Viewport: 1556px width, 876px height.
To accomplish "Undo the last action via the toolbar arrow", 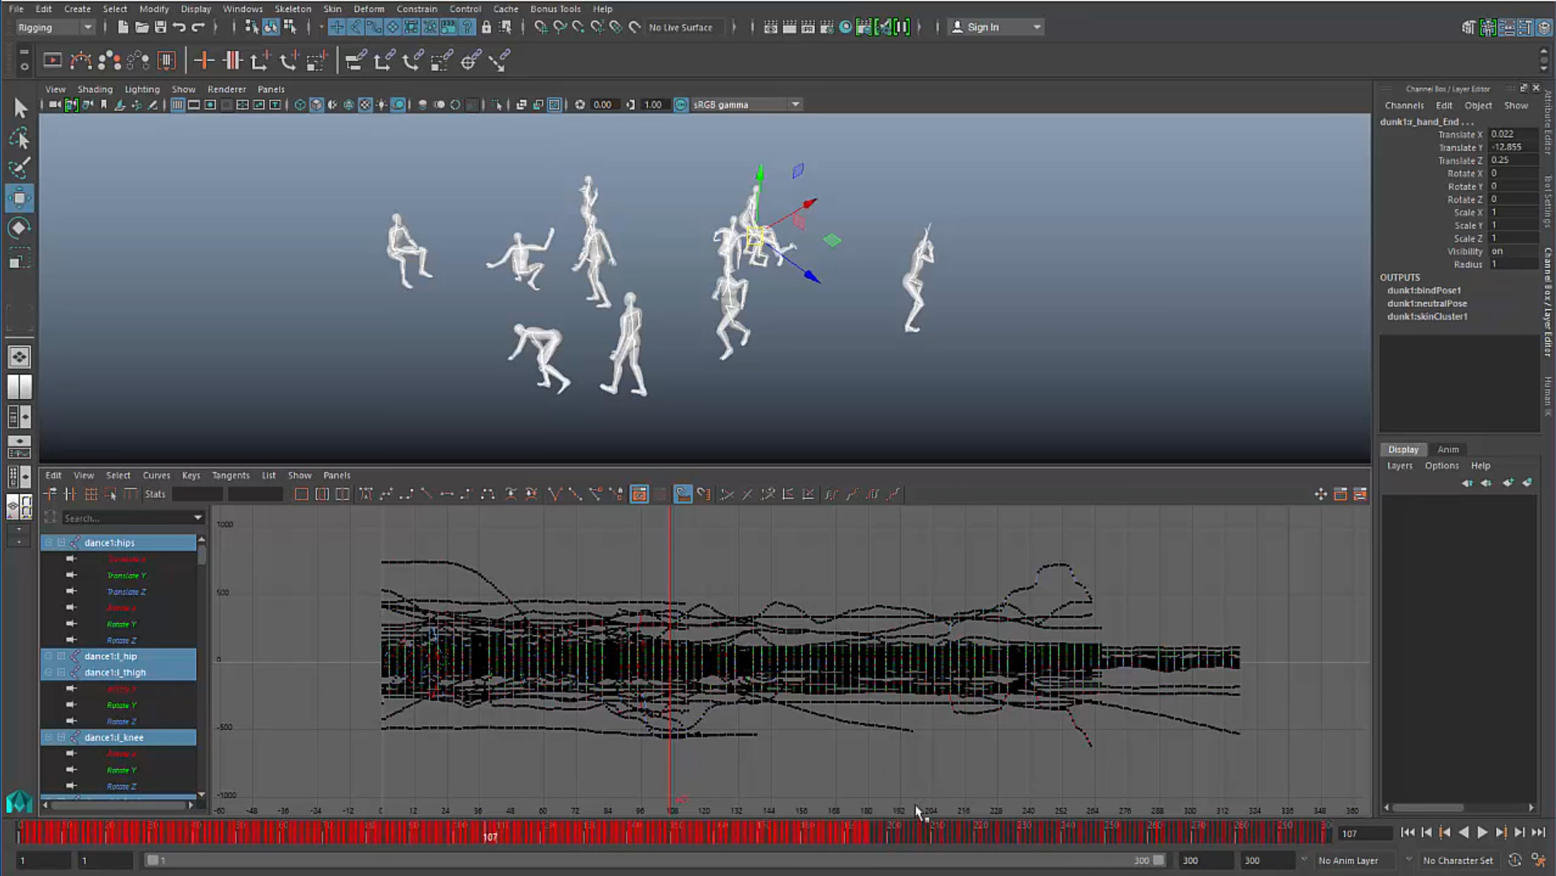I will coord(178,27).
